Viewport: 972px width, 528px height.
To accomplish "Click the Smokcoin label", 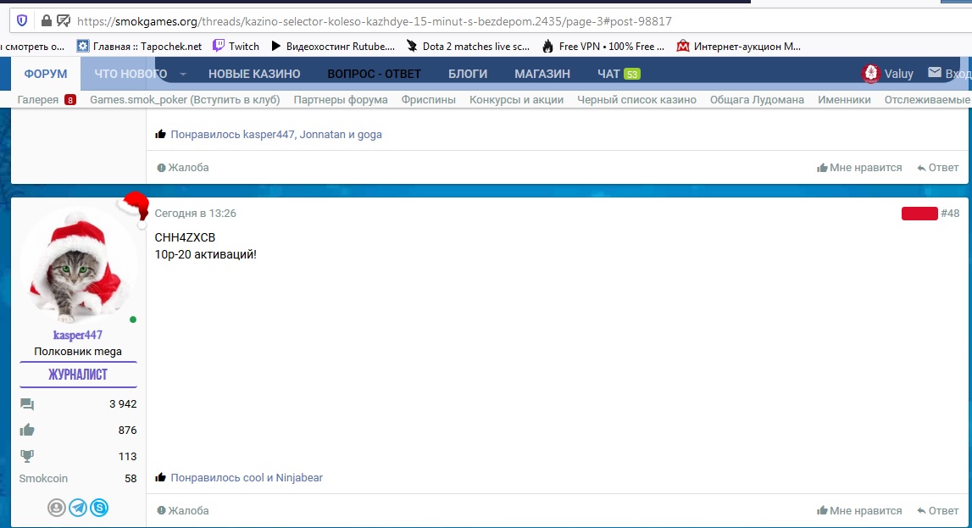I will [x=43, y=479].
